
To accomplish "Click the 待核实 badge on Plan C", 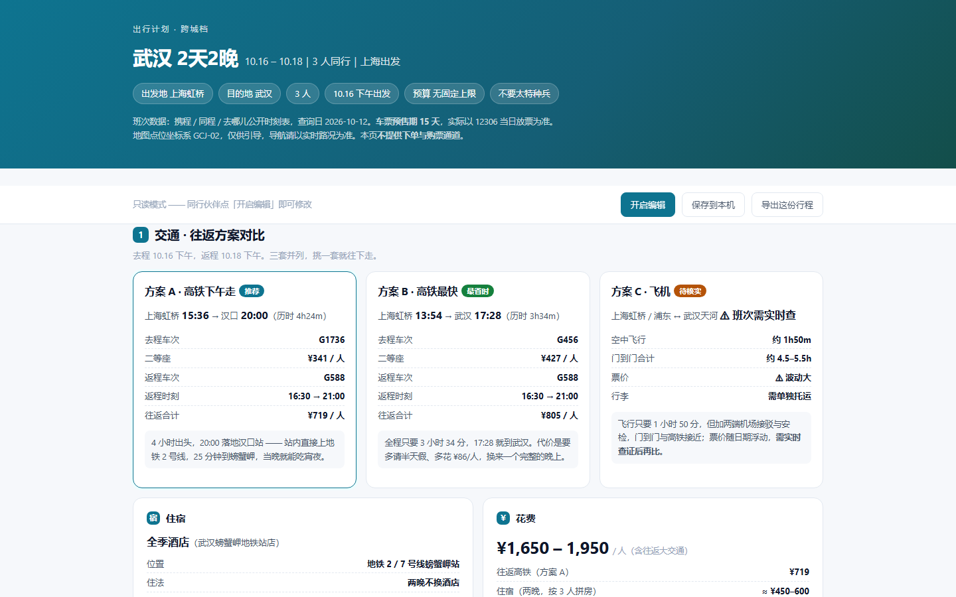I will (x=690, y=291).
